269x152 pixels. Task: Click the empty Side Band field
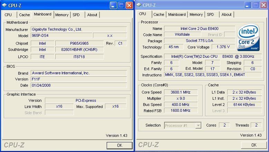point(59,112)
